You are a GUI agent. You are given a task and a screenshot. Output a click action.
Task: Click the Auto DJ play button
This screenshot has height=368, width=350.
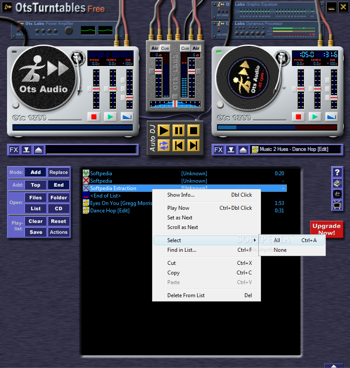point(164,131)
